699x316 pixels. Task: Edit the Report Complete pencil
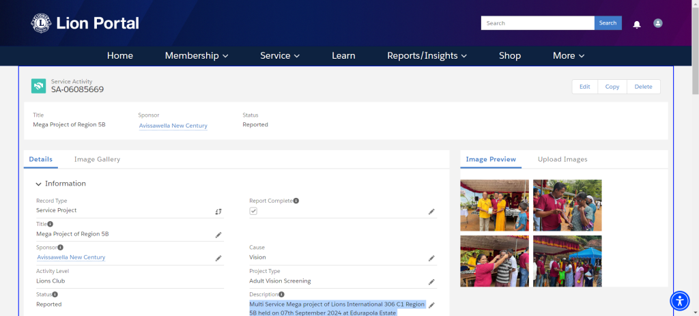pos(431,212)
